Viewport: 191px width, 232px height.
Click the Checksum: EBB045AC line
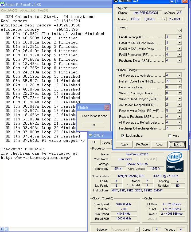22,149
